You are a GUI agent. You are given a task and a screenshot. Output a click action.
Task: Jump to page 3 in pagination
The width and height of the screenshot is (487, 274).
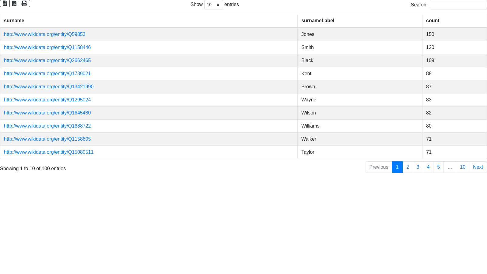pyautogui.click(x=418, y=167)
